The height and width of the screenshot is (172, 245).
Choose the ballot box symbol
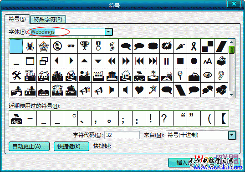[221, 61]
